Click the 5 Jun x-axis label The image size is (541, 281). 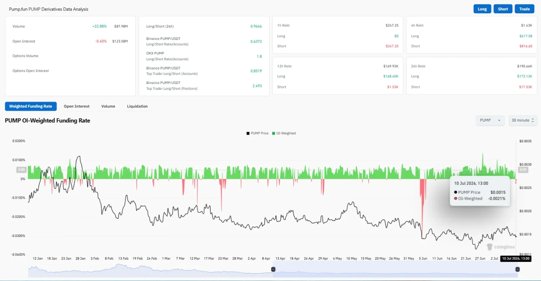point(423,259)
